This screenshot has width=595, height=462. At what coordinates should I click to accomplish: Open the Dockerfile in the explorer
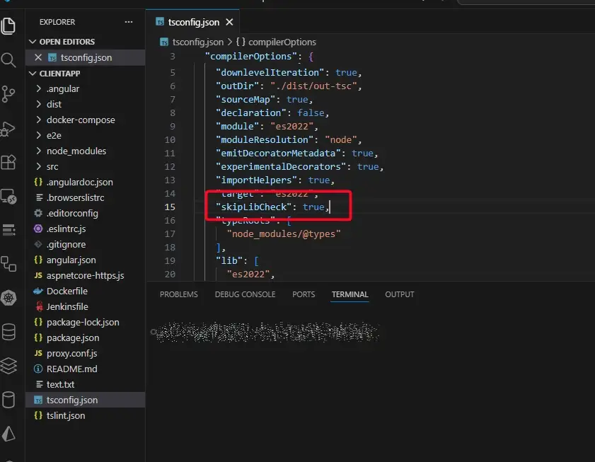coord(67,291)
